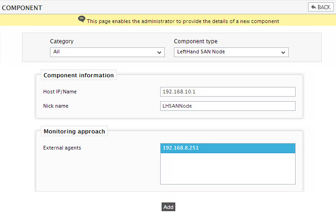Click the BACK button
Screen dimensions: 336x219
point(320,7)
